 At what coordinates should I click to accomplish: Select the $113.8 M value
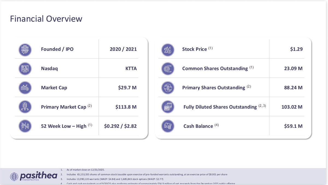pyautogui.click(x=126, y=107)
